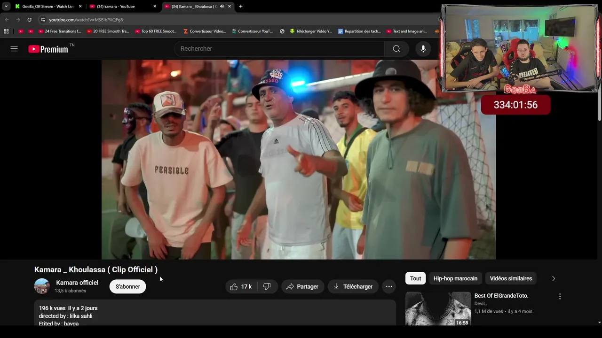Open the Kamara officiel channel avatar
Viewport: 602px width, 338px height.
pos(42,286)
